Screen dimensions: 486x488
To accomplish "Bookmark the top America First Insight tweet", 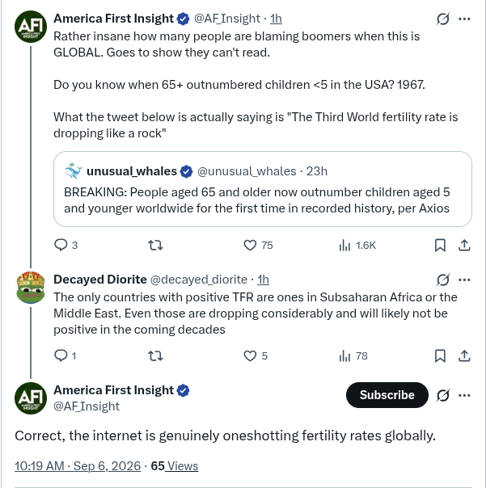I will pos(440,245).
